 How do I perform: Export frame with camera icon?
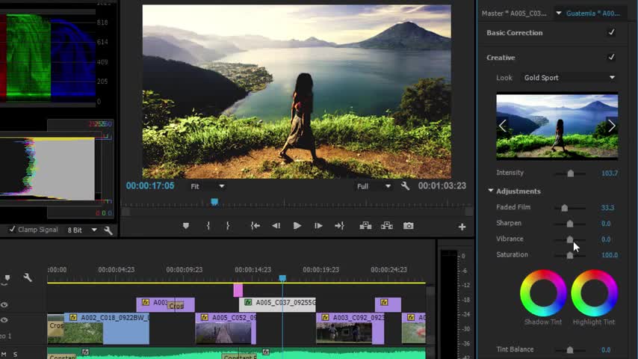tap(408, 226)
